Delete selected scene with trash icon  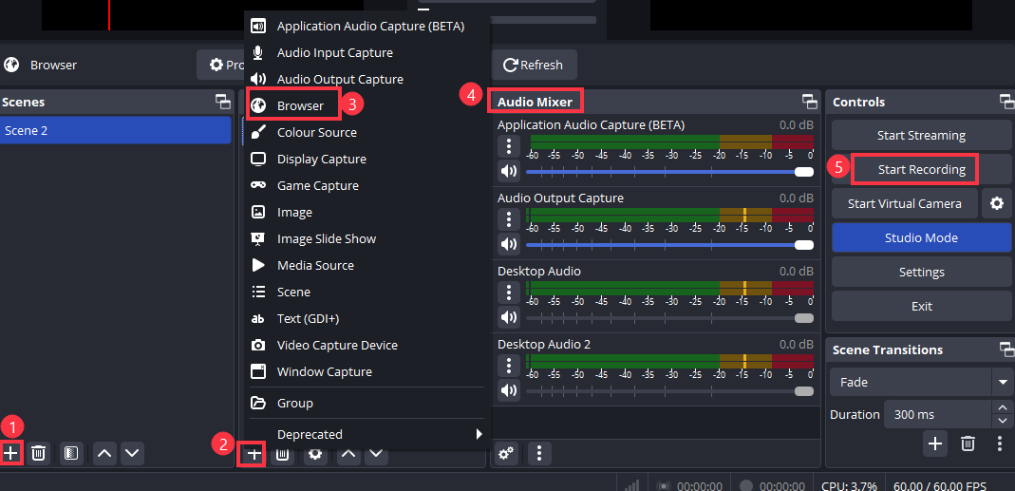(39, 453)
